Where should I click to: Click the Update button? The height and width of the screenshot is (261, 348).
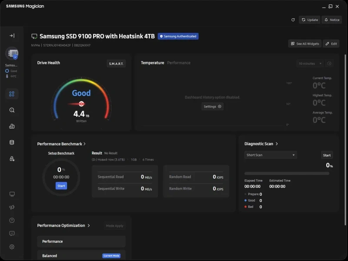tap(310, 20)
